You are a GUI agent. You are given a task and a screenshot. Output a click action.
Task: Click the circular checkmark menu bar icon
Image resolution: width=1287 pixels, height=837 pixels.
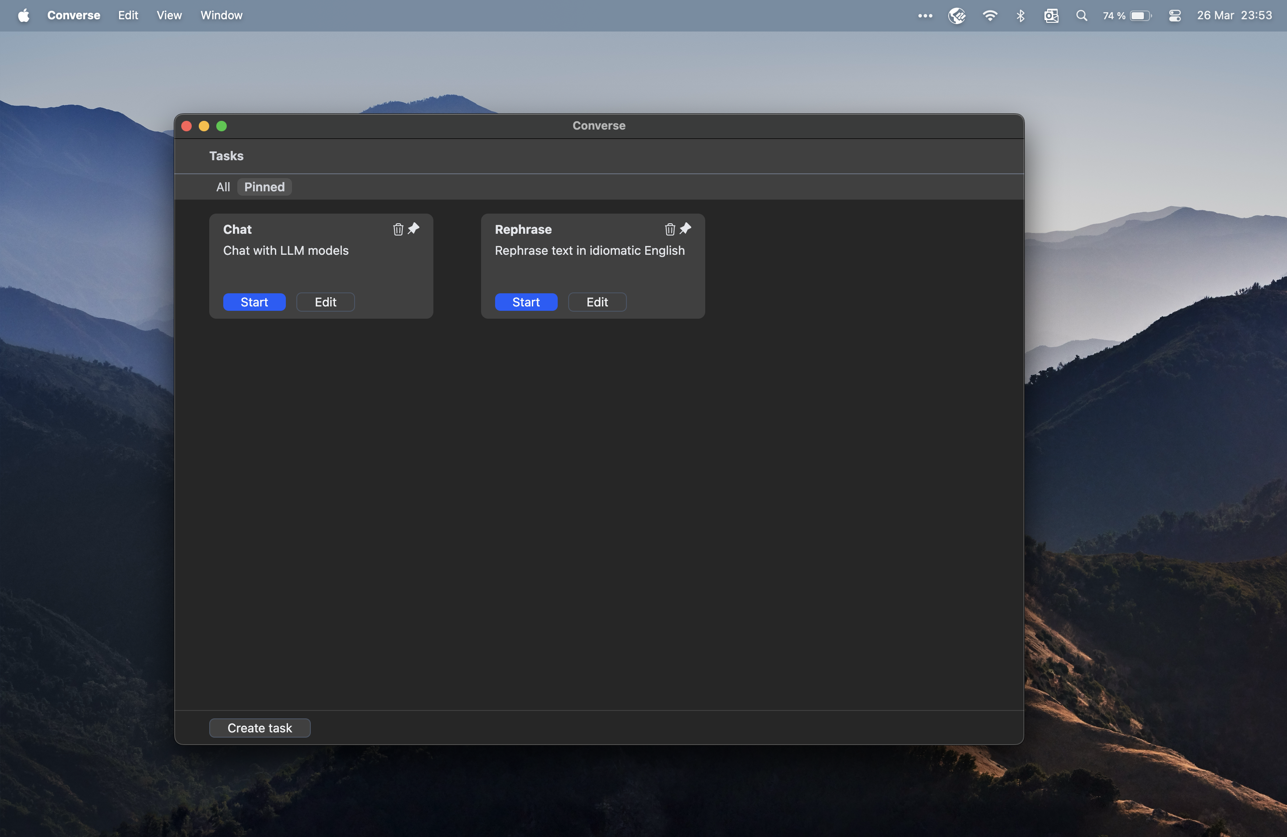(957, 16)
